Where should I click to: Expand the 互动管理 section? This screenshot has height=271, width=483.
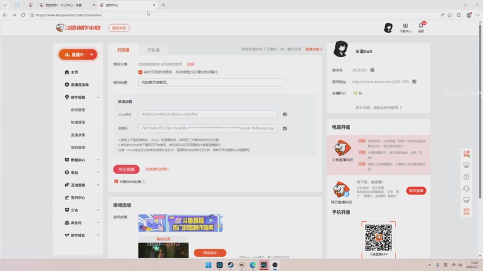[x=98, y=185]
